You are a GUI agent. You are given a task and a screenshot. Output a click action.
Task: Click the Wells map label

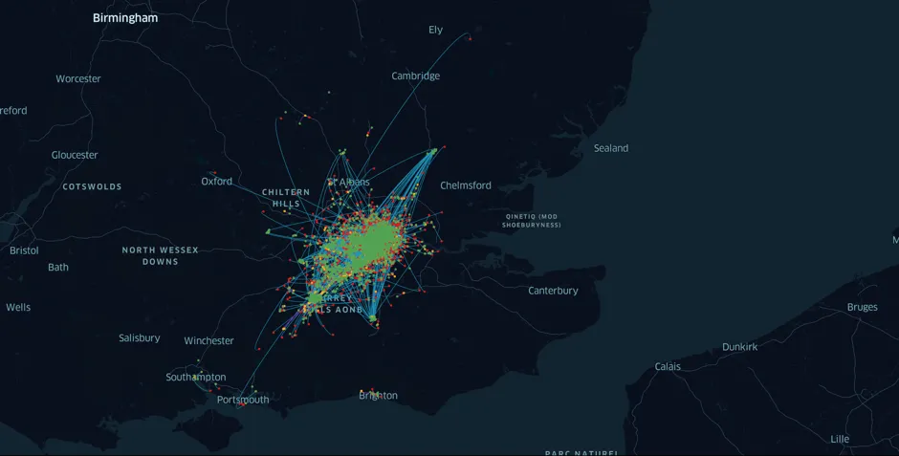pyautogui.click(x=18, y=307)
